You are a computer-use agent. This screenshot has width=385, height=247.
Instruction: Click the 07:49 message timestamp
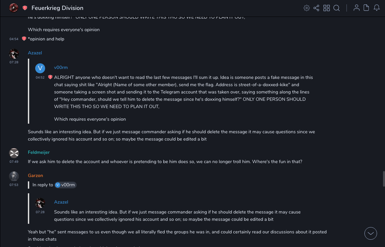pyautogui.click(x=14, y=162)
